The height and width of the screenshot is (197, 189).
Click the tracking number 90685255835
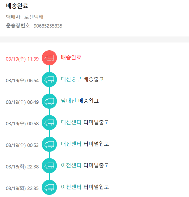(x=48, y=26)
